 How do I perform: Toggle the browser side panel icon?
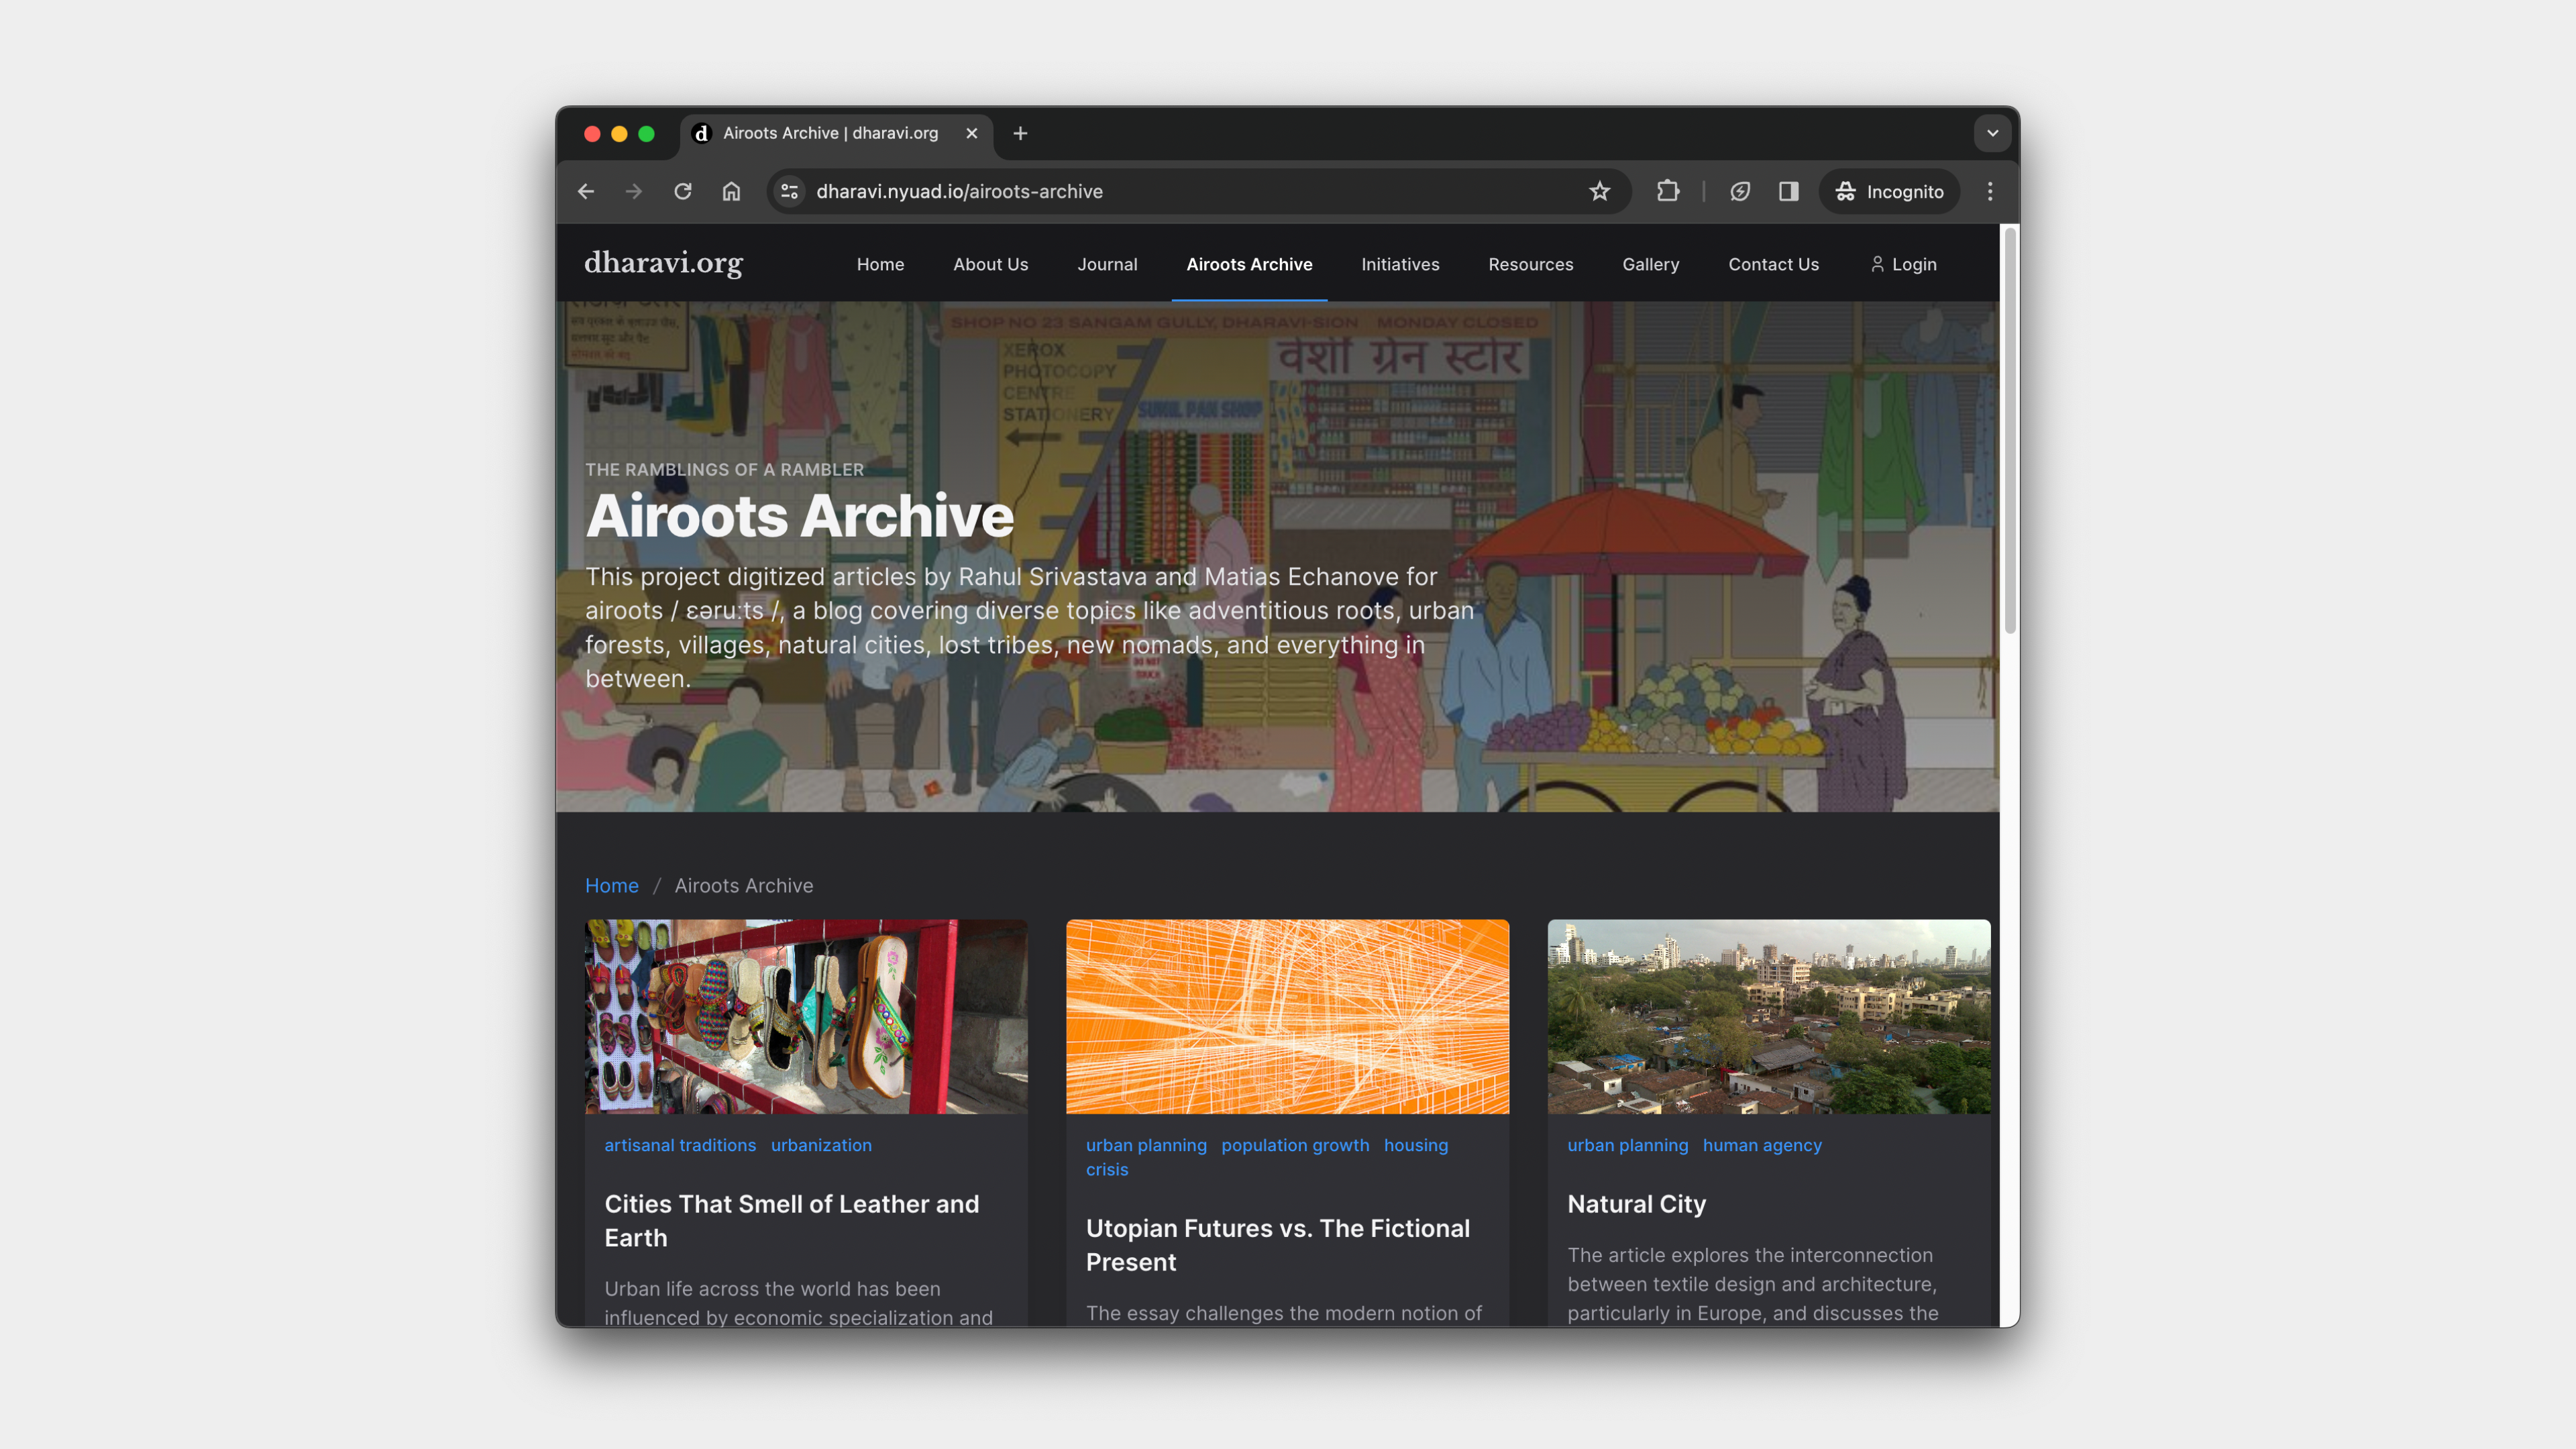pos(1788,191)
